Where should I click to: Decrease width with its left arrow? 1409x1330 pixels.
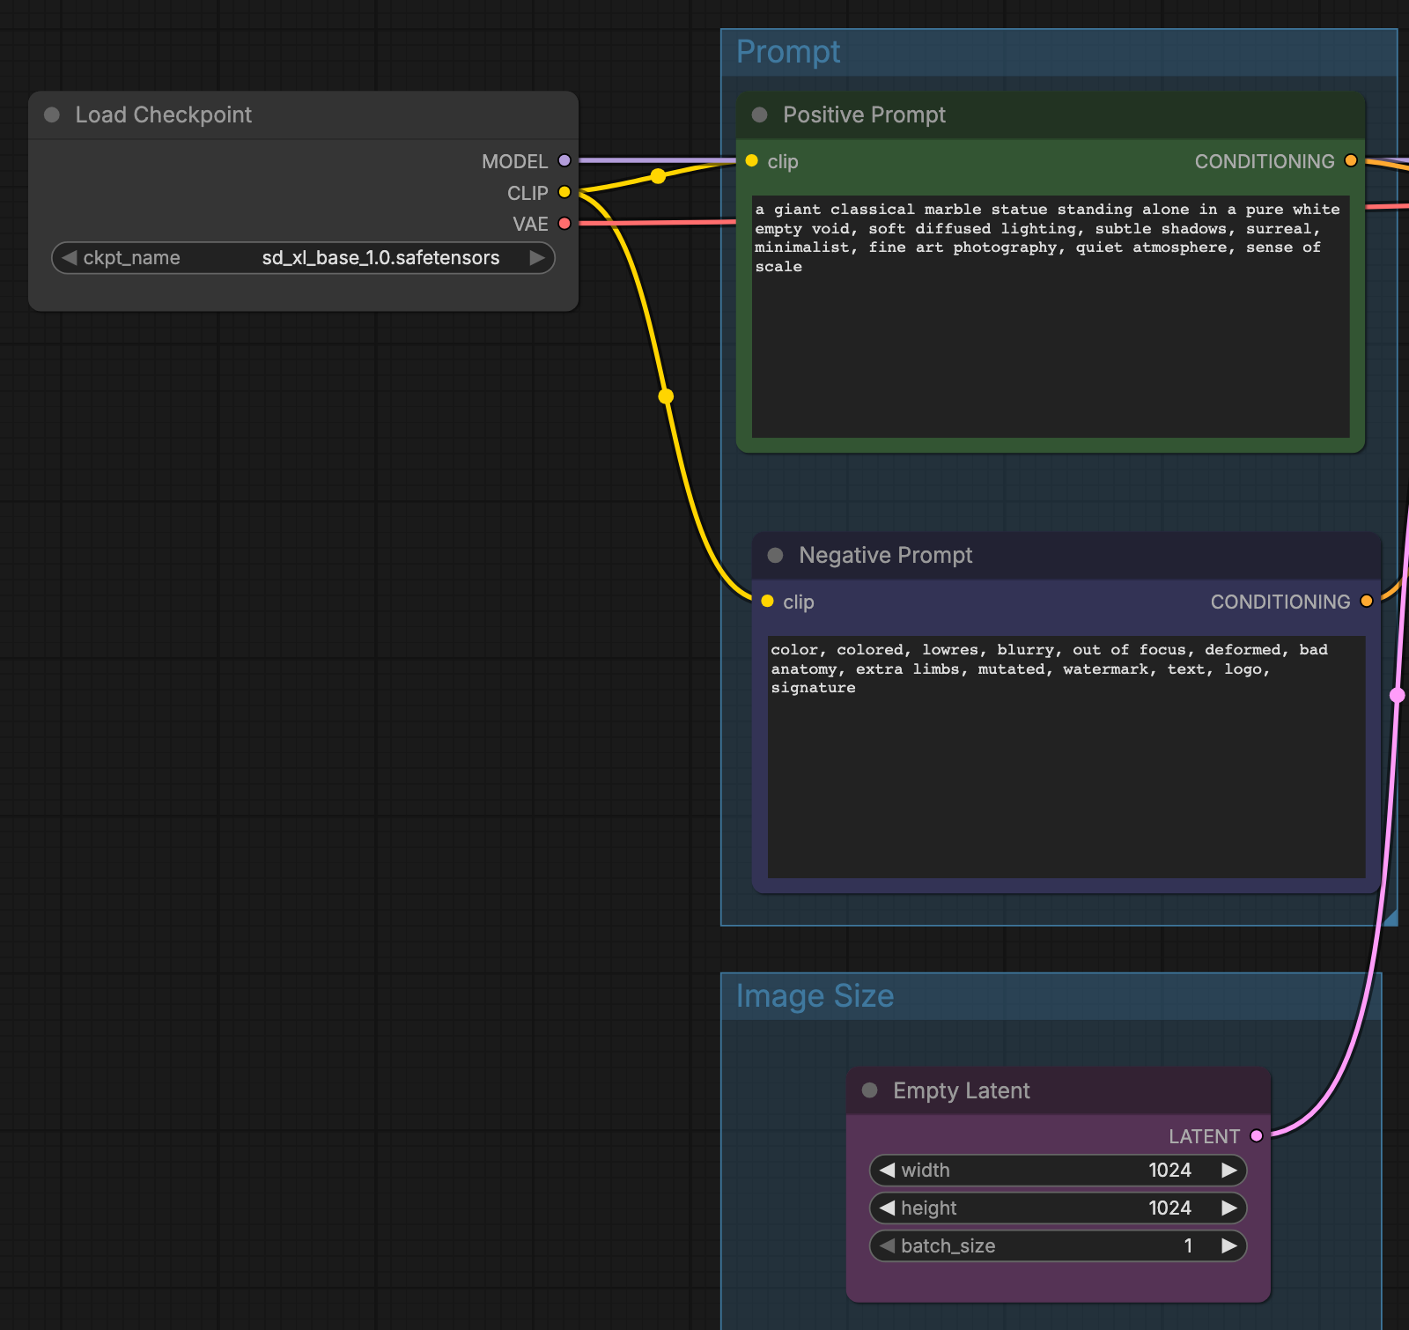[887, 1170]
